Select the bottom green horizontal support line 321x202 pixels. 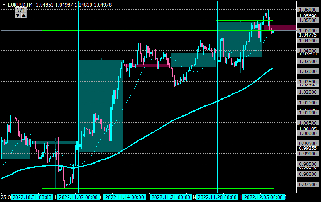click(158, 188)
